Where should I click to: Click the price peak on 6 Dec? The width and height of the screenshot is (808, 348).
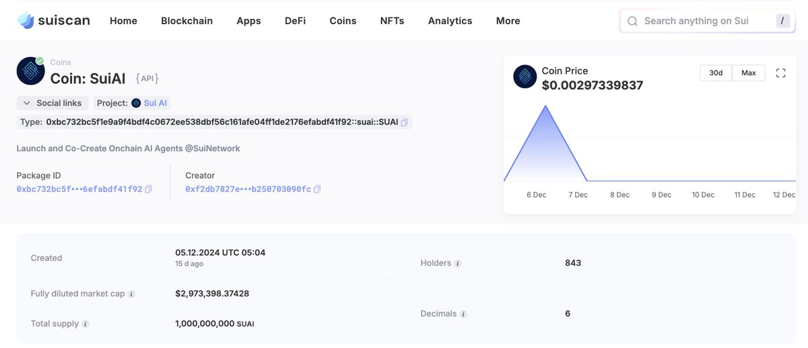[545, 105]
